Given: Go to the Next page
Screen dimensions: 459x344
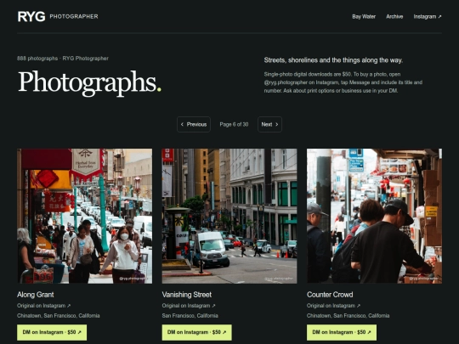Looking at the screenshot, I should (269, 124).
